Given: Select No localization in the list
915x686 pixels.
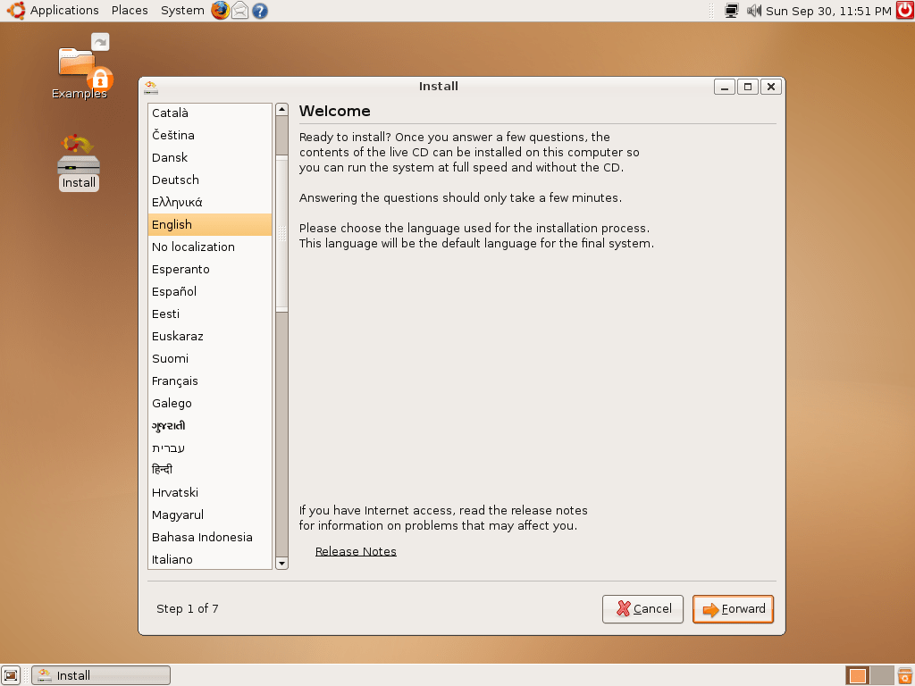Looking at the screenshot, I should click(x=209, y=247).
